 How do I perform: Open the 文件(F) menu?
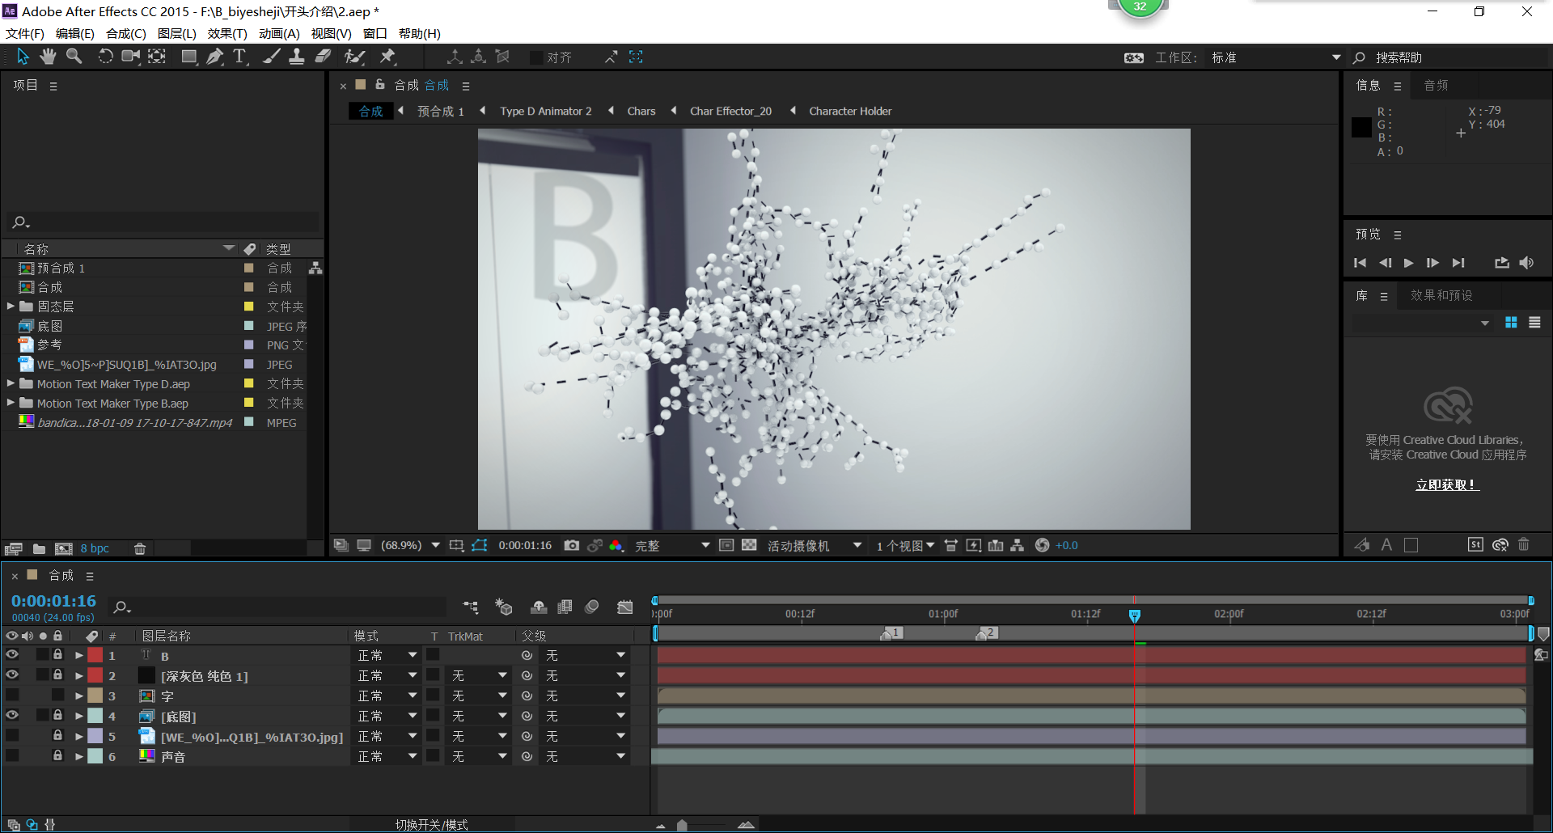tap(25, 33)
